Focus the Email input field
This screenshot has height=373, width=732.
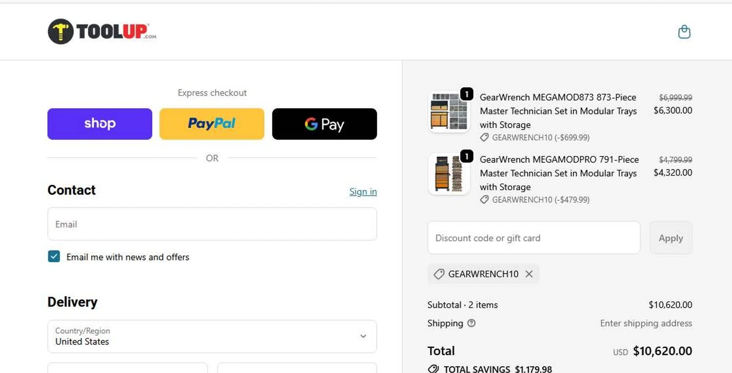(212, 224)
